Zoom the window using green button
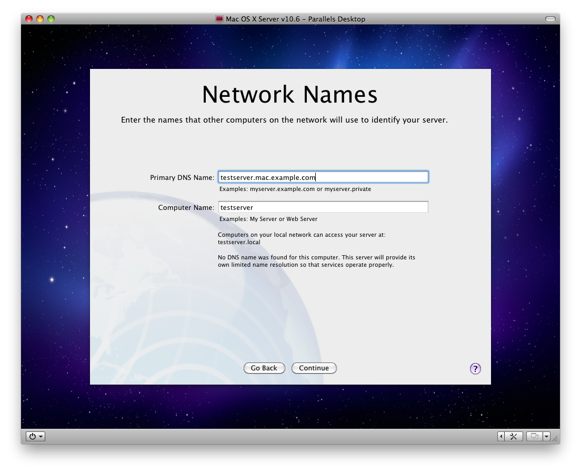 click(x=51, y=19)
